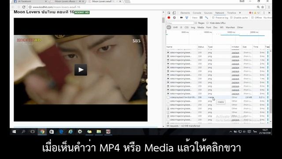Filter requests by Font
The width and height of the screenshot is (282, 159).
pyautogui.click(x=208, y=27)
